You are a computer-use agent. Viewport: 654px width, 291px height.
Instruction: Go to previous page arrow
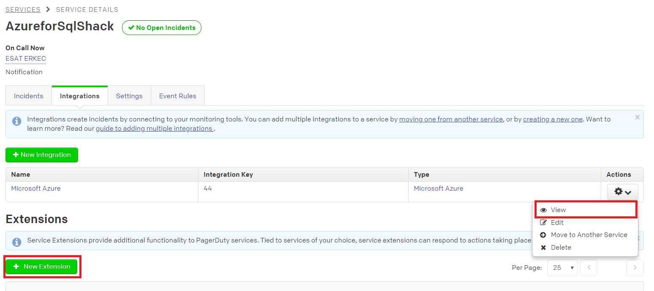coord(589,268)
